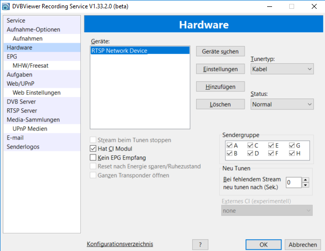
Task: Open device Einstellungen button
Action: click(220, 69)
